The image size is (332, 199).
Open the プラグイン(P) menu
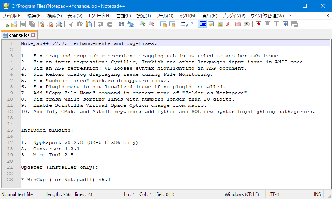click(234, 16)
